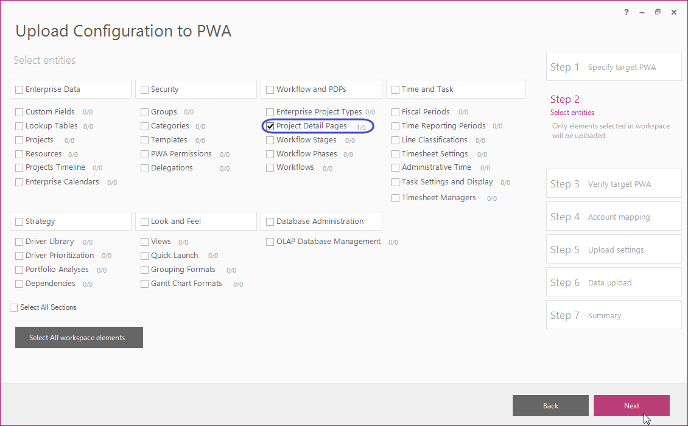This screenshot has height=426, width=688.
Task: Select the Projects Timeline checkbox
Action: tap(19, 167)
